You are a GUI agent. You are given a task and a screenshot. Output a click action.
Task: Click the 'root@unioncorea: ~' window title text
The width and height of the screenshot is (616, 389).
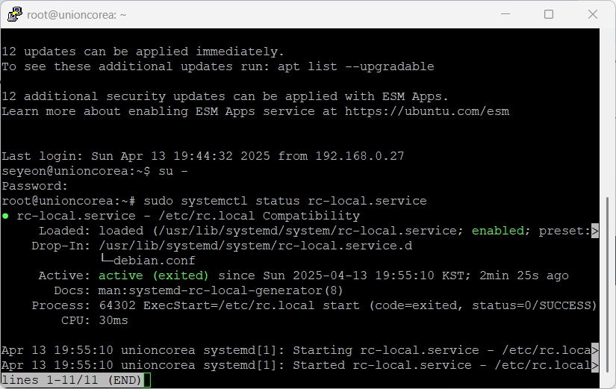(77, 15)
